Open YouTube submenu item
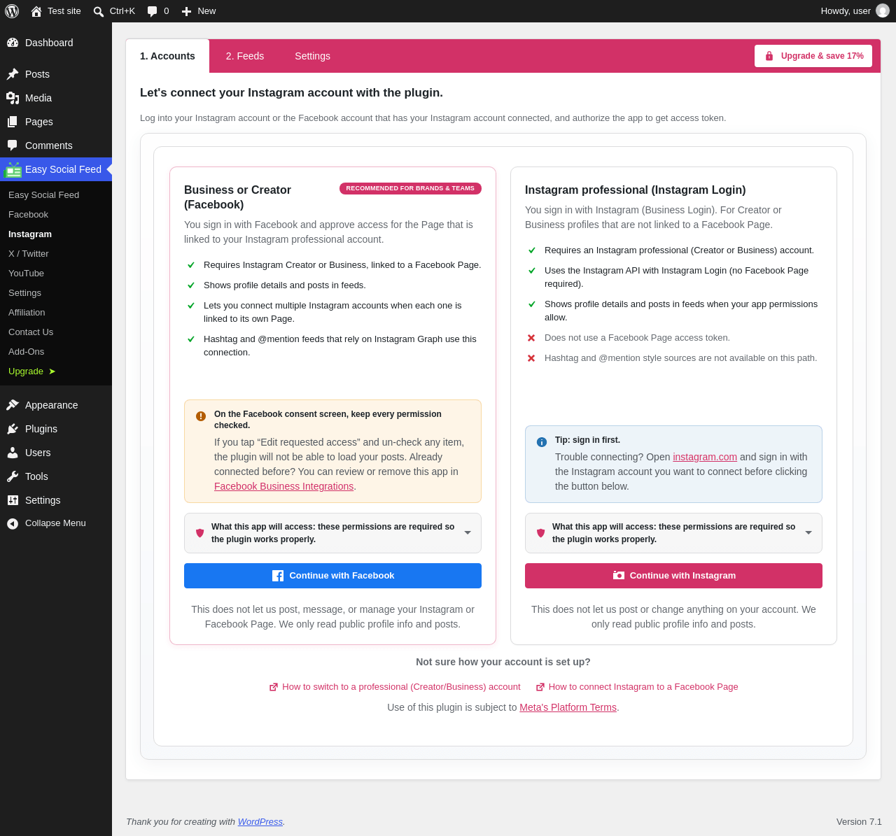Image resolution: width=896 pixels, height=836 pixels. [x=26, y=274]
